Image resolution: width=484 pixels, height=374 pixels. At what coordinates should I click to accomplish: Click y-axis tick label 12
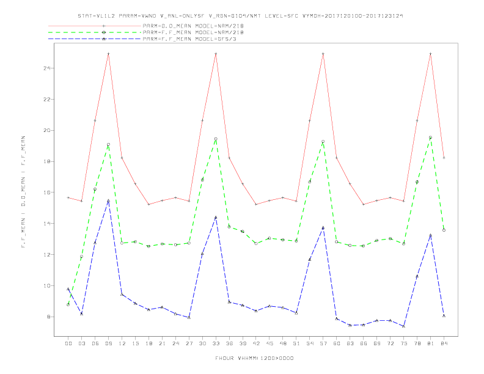[x=47, y=255]
